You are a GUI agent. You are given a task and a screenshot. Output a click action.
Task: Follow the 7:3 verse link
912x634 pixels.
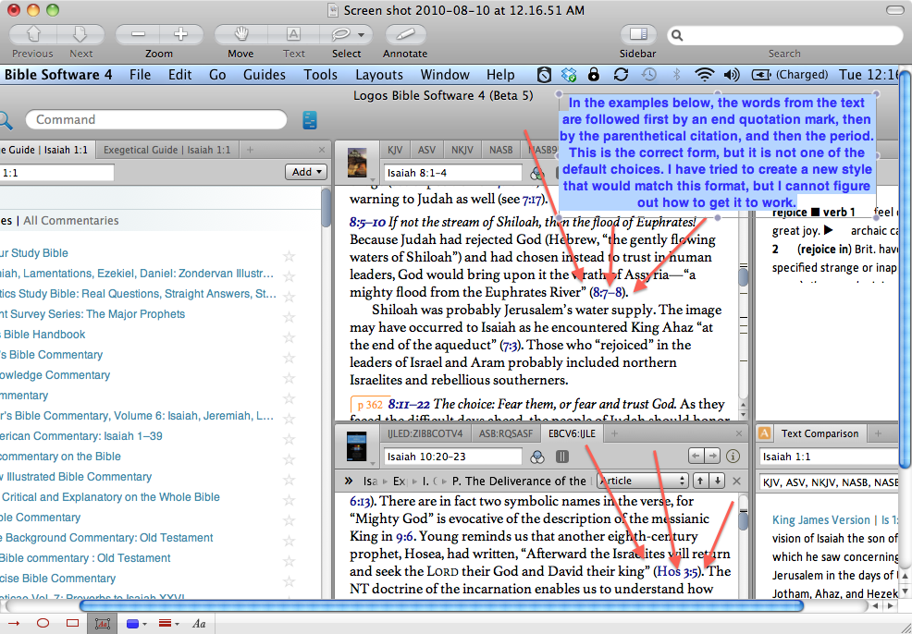[510, 345]
